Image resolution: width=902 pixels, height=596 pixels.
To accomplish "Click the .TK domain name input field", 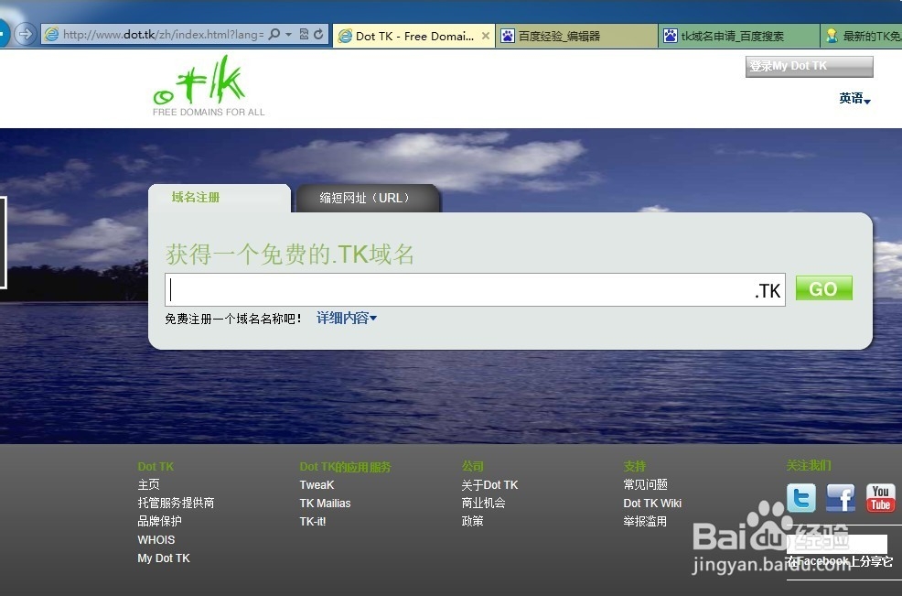I will coord(475,289).
